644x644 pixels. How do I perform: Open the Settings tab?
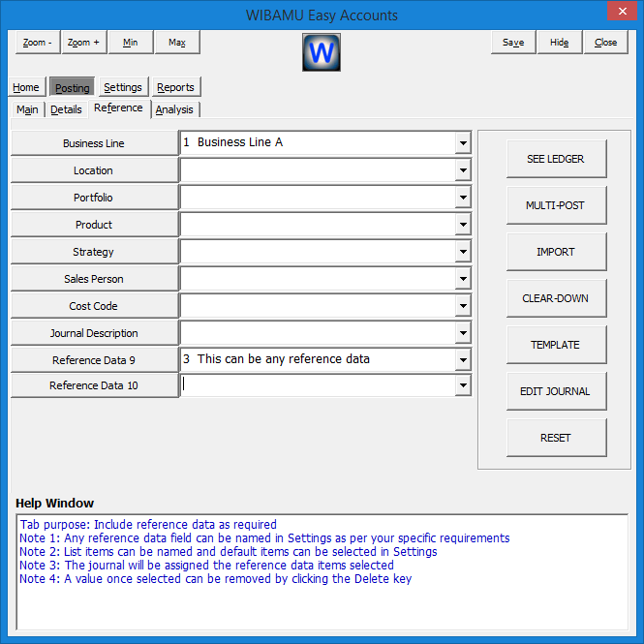click(x=123, y=87)
